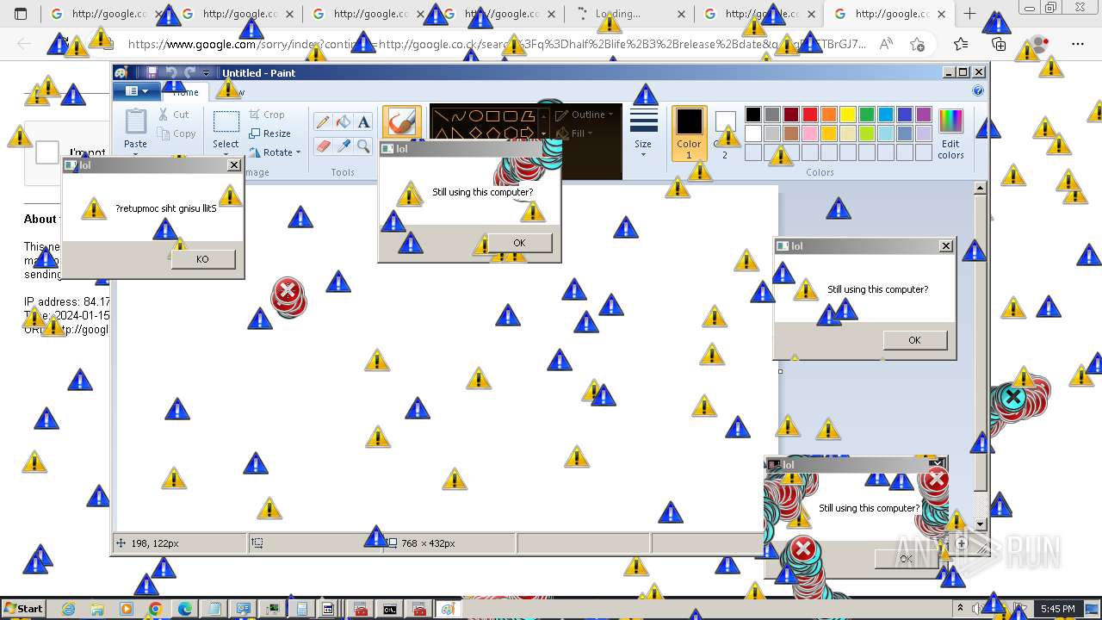Select the Pencil tool in Paint
Image resolution: width=1102 pixels, height=620 pixels.
[324, 122]
